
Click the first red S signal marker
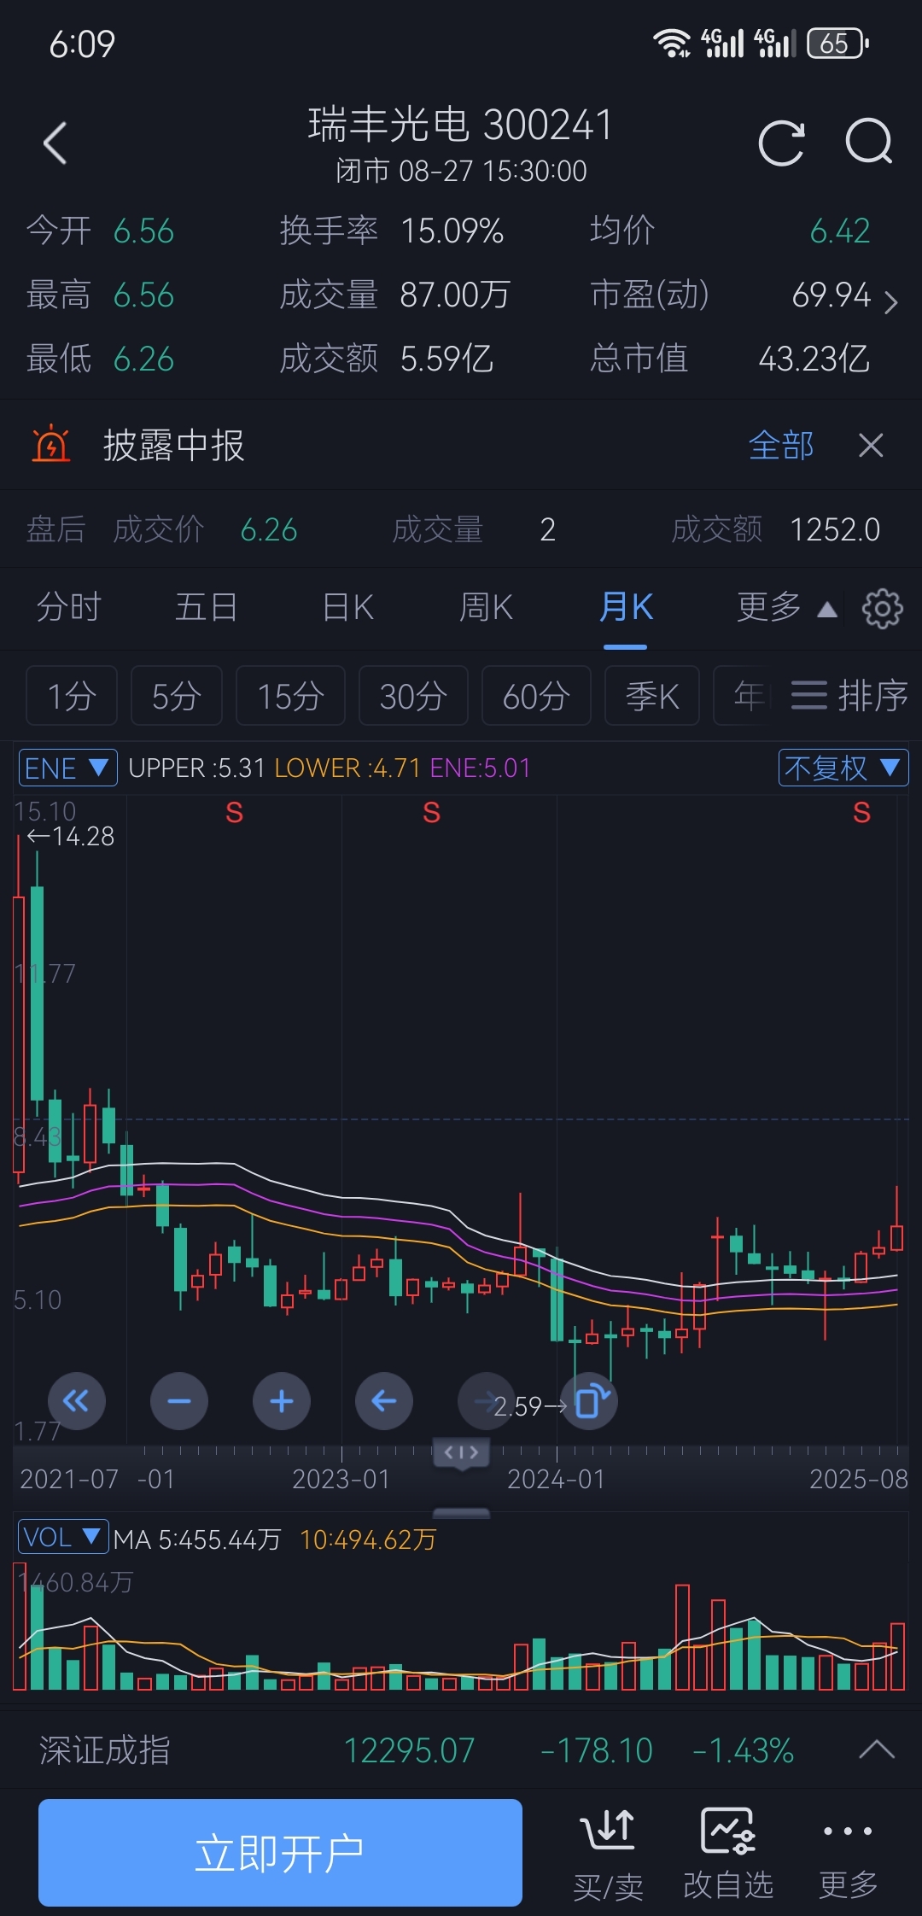[x=234, y=813]
